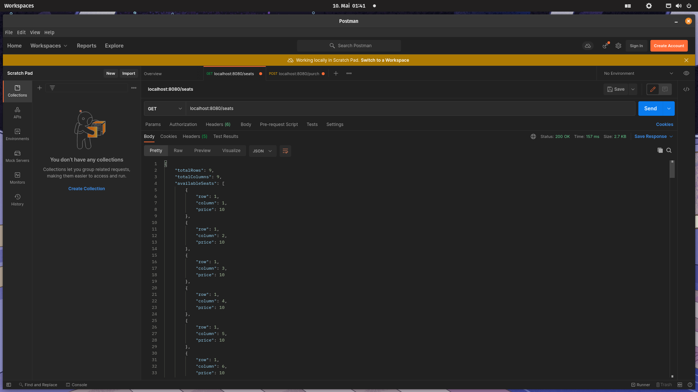The height and width of the screenshot is (392, 698).
Task: Open the Monitors sidebar panel
Action: 17,178
